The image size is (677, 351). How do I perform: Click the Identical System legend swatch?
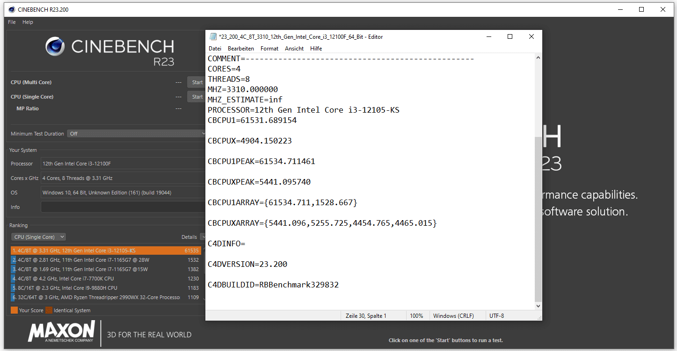click(x=49, y=310)
